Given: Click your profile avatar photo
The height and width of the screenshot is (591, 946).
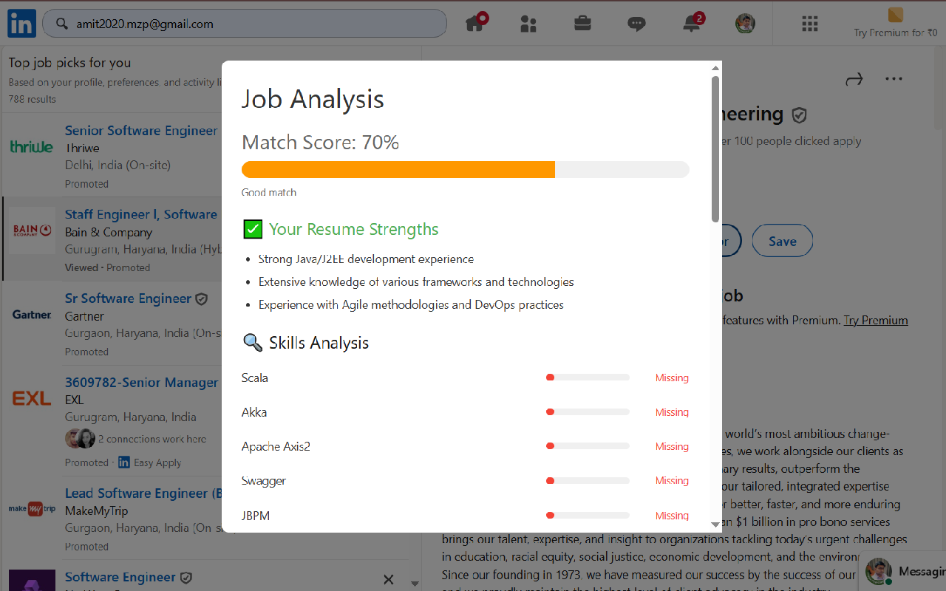Looking at the screenshot, I should click(x=745, y=23).
